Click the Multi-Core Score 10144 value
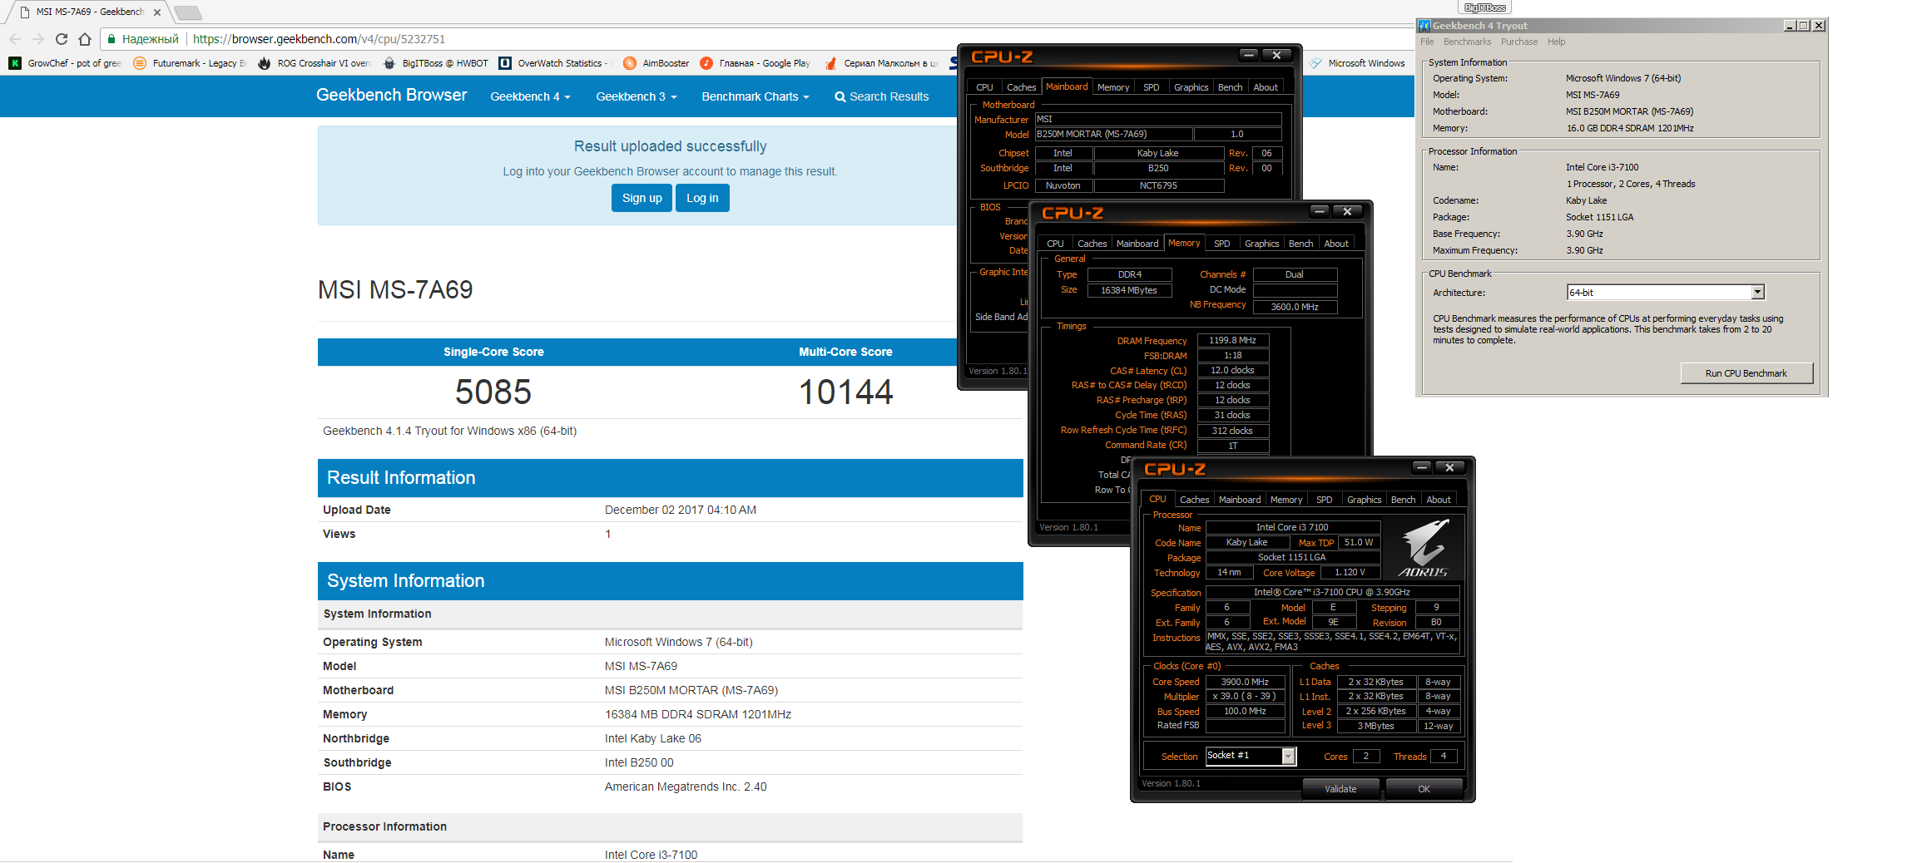The width and height of the screenshot is (1932, 863). tap(845, 392)
